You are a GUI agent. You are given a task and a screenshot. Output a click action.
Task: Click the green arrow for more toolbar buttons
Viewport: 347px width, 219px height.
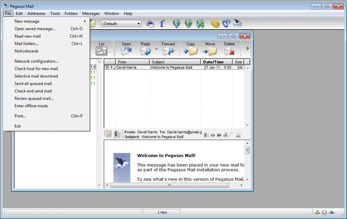[248, 48]
